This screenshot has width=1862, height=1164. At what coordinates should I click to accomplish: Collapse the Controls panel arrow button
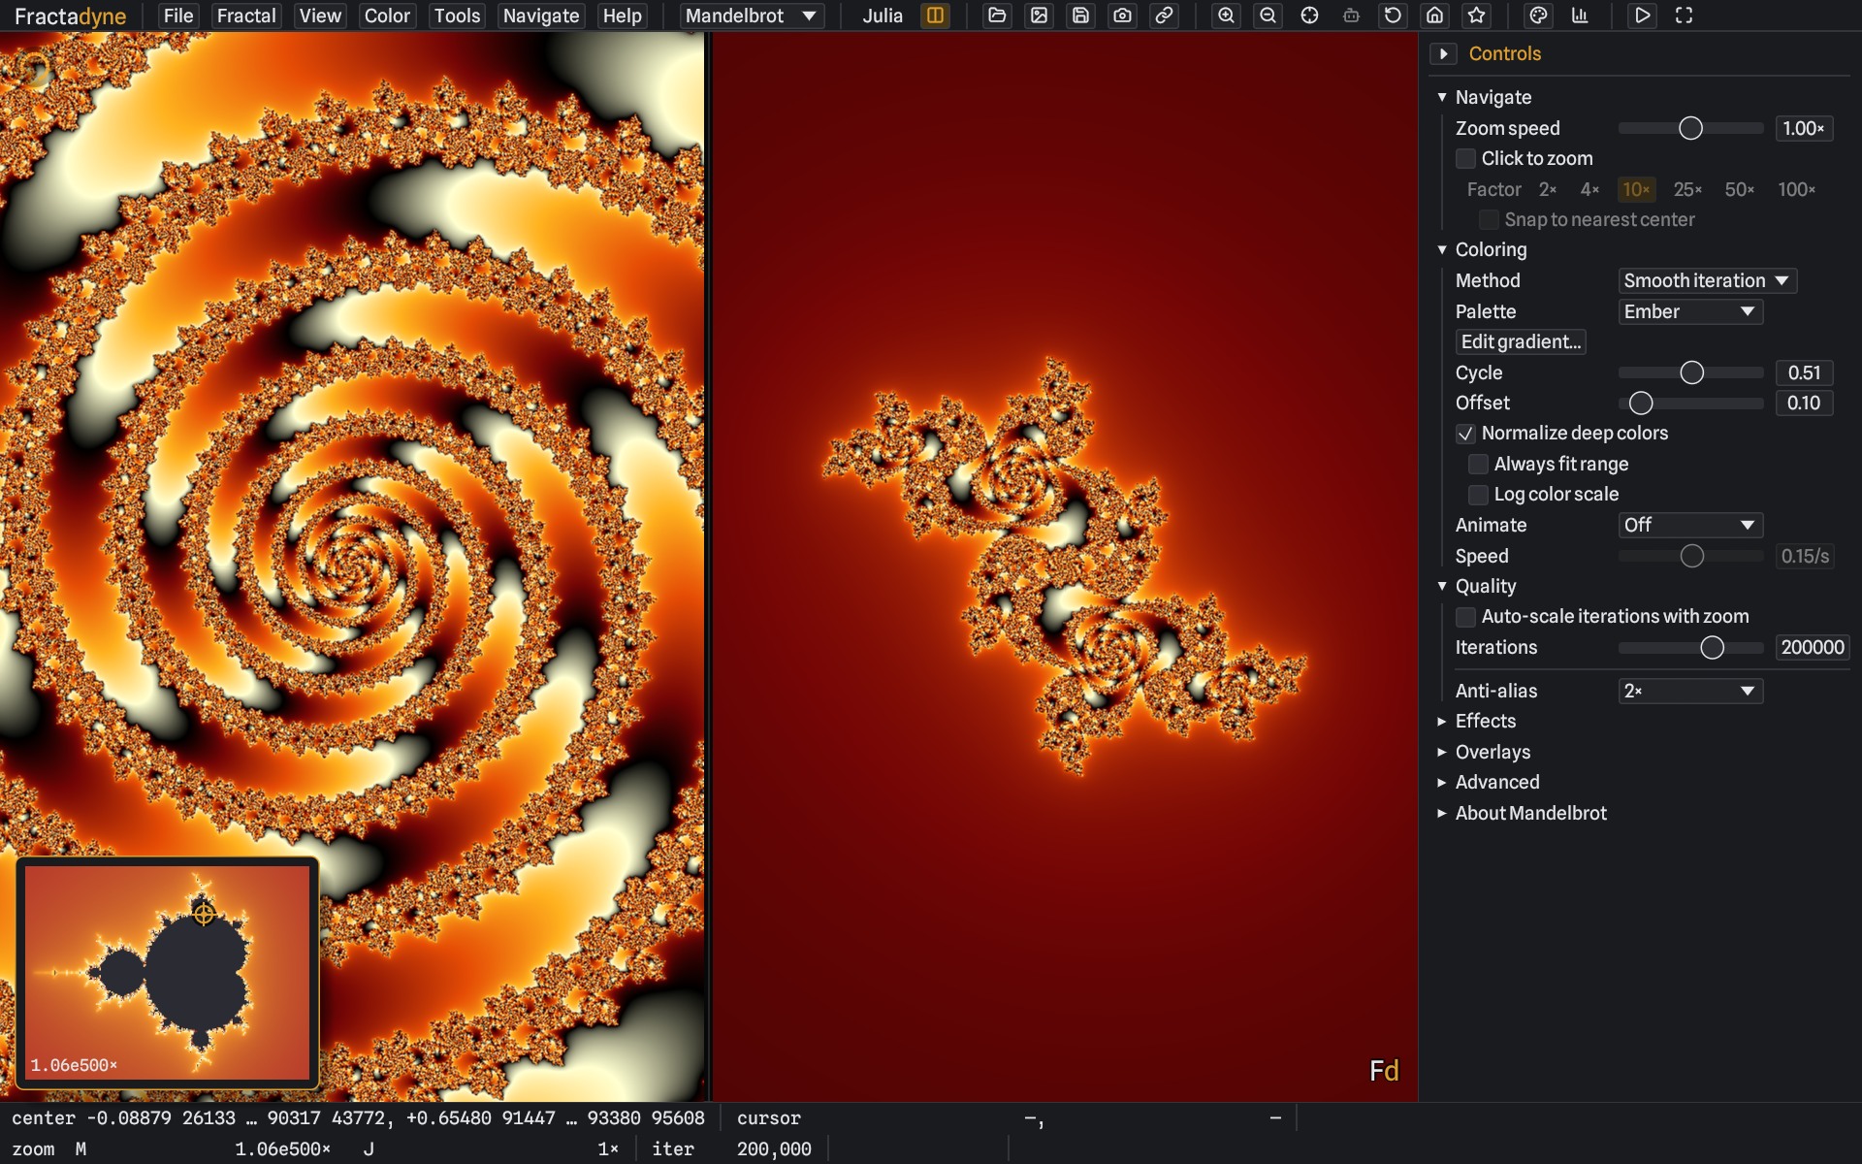click(1443, 54)
